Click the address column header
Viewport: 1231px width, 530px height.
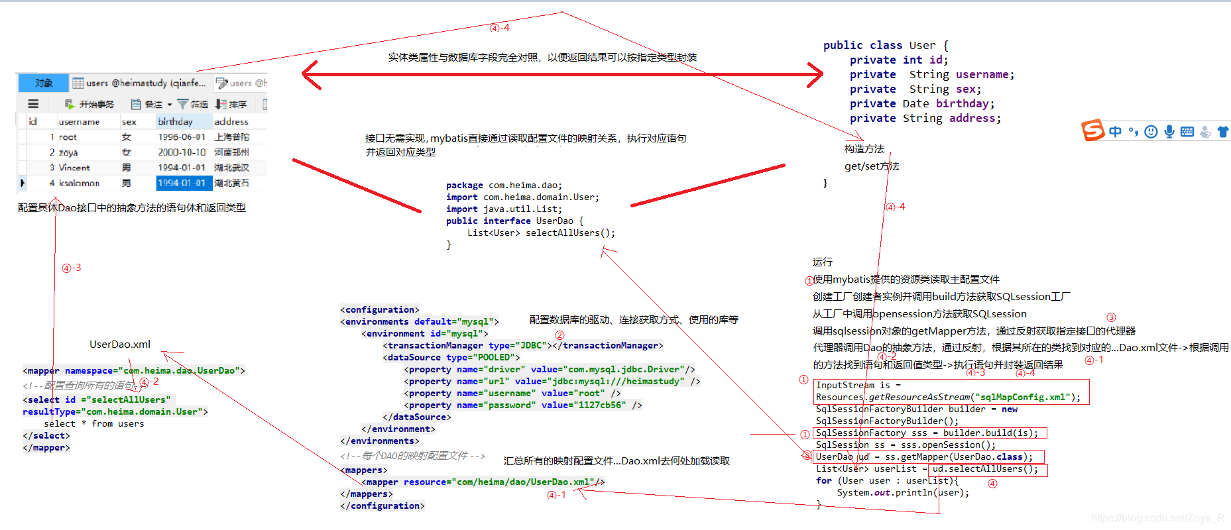[x=239, y=122]
